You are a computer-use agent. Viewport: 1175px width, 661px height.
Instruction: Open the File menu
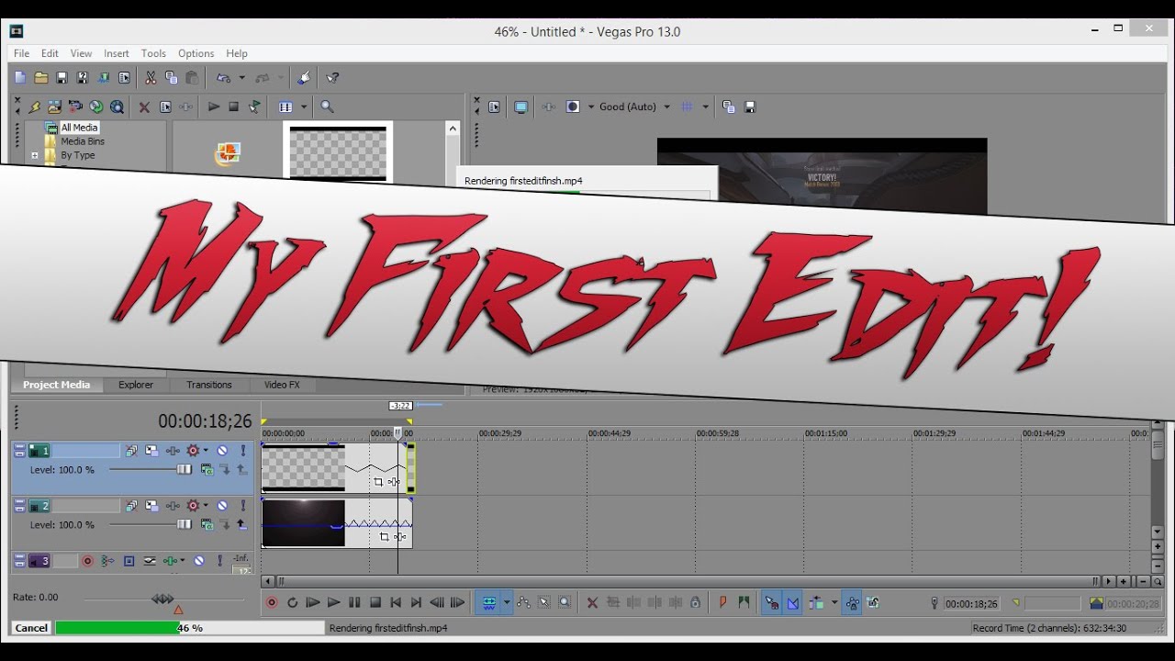[x=21, y=53]
